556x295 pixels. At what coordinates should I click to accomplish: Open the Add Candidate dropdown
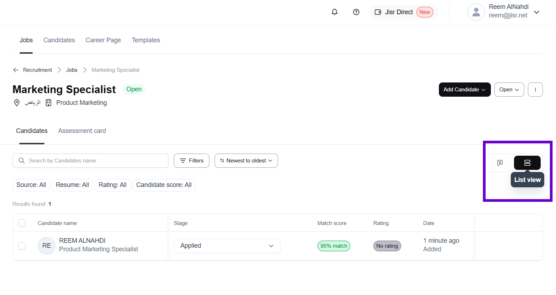point(465,90)
